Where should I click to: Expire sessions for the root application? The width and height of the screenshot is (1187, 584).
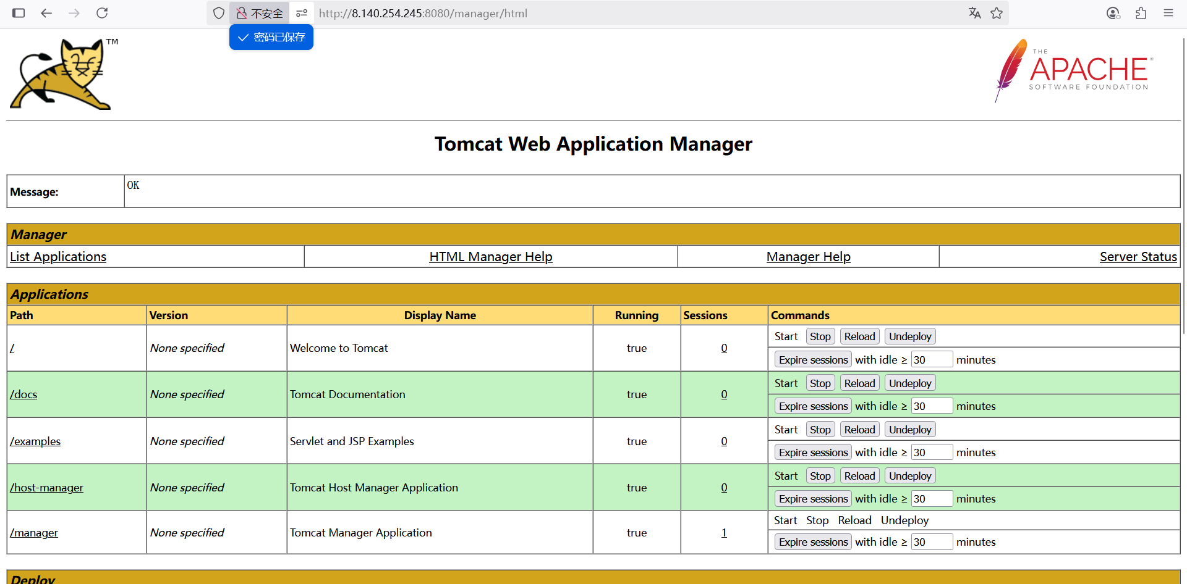point(814,360)
